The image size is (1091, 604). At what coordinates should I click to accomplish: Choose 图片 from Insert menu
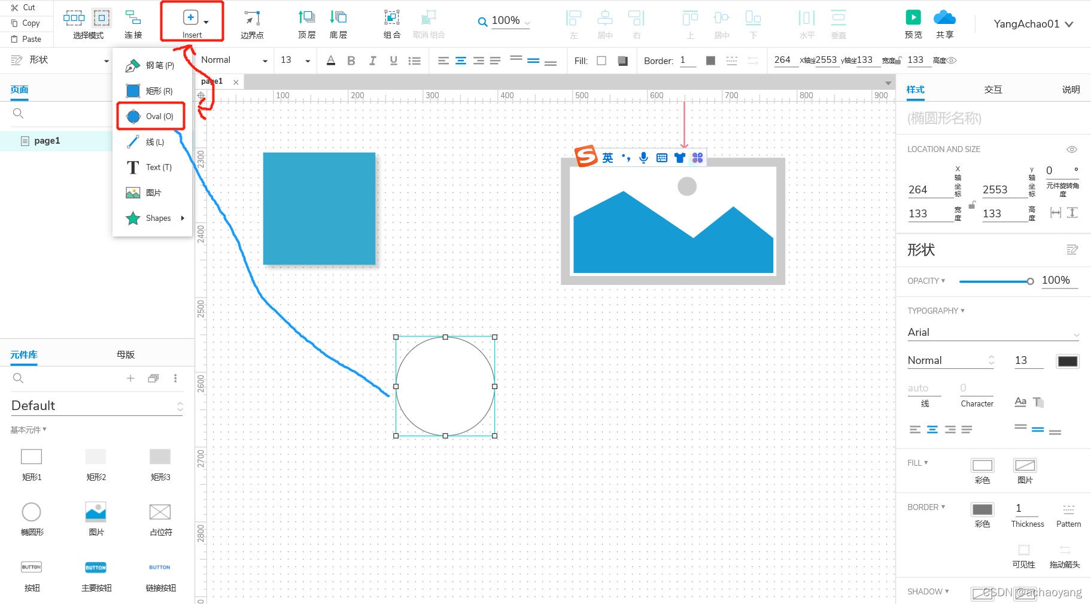pyautogui.click(x=152, y=193)
